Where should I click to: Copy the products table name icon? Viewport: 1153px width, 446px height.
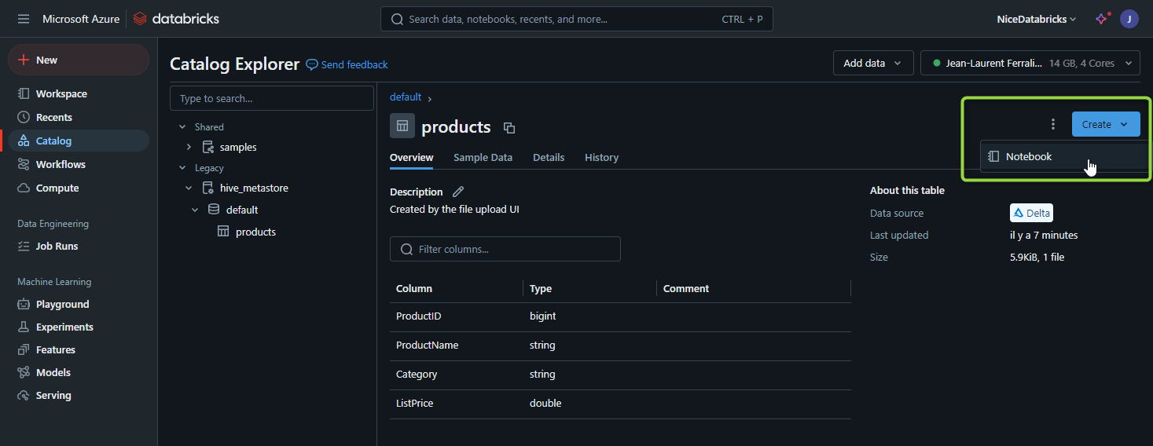(509, 128)
